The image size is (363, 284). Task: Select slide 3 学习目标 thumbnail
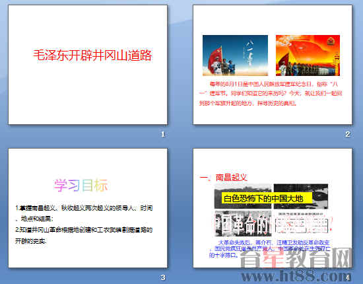pyautogui.click(x=88, y=208)
